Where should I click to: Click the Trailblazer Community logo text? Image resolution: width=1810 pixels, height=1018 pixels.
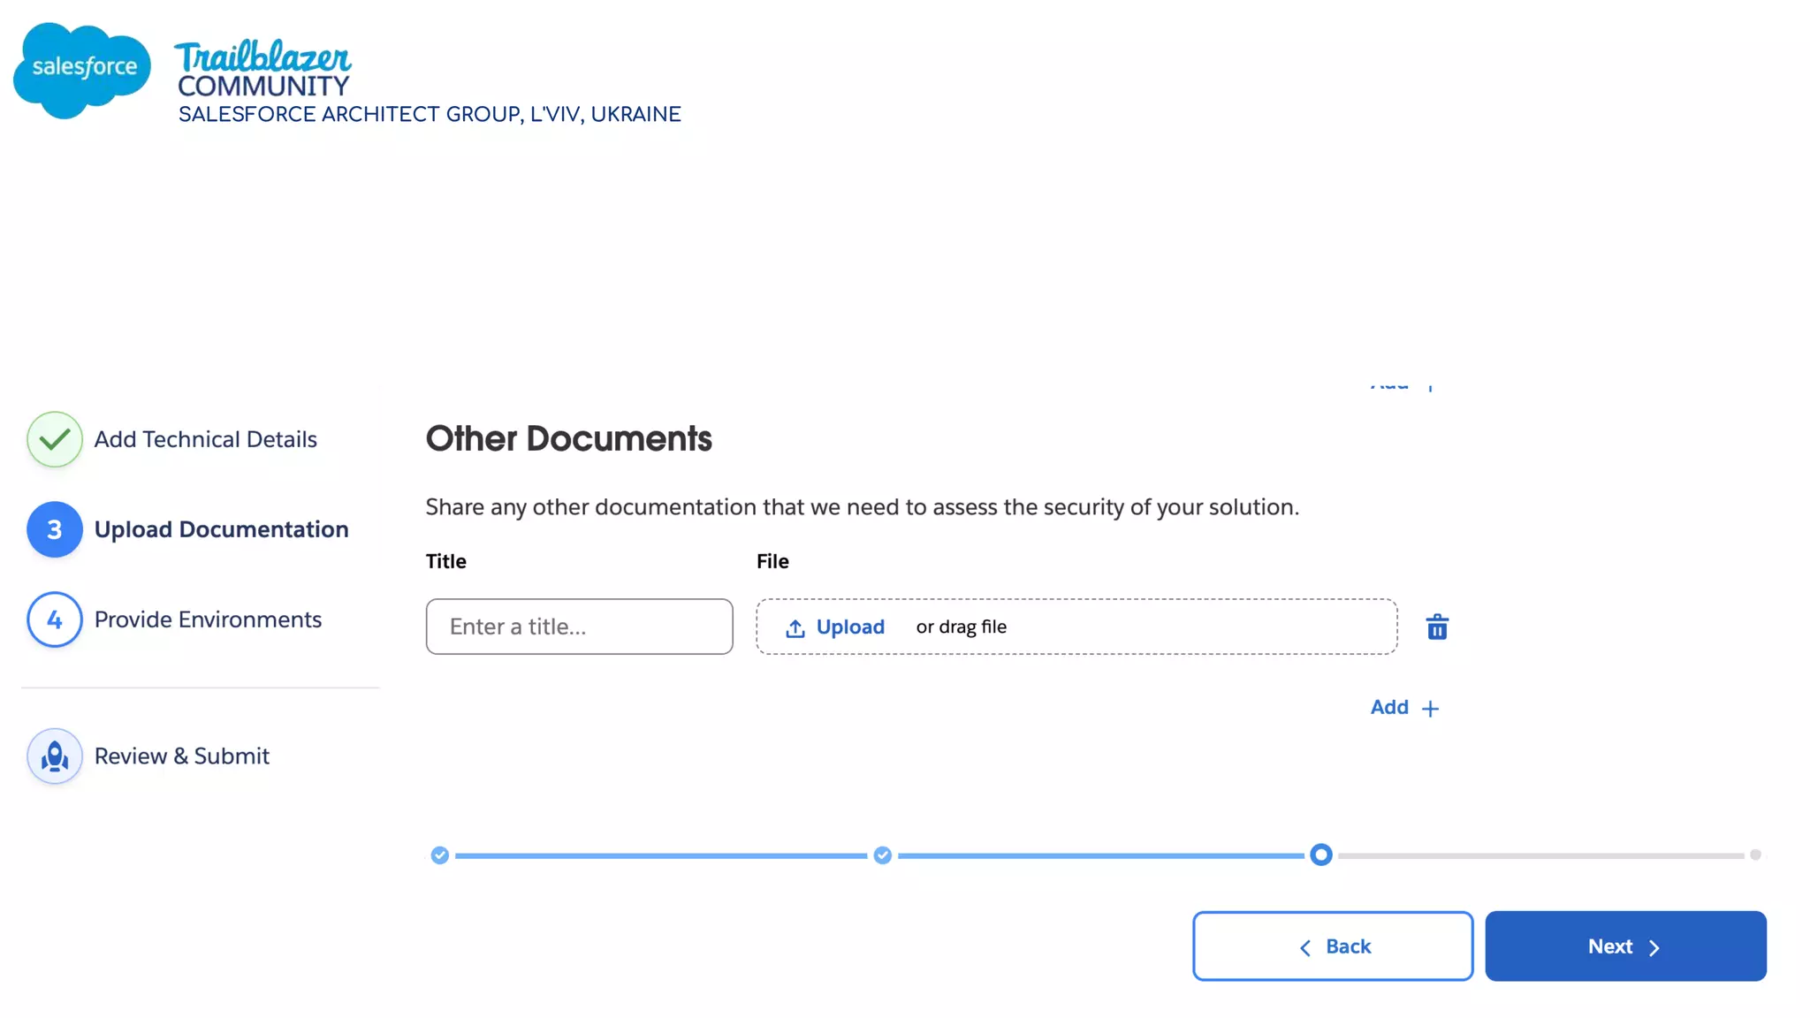pos(263,69)
